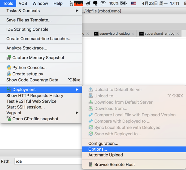Click Compare Local File with Deployed Version icon

(x=91, y=115)
